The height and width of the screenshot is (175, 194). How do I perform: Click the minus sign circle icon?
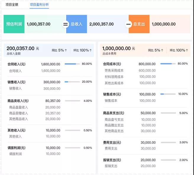[128, 24]
